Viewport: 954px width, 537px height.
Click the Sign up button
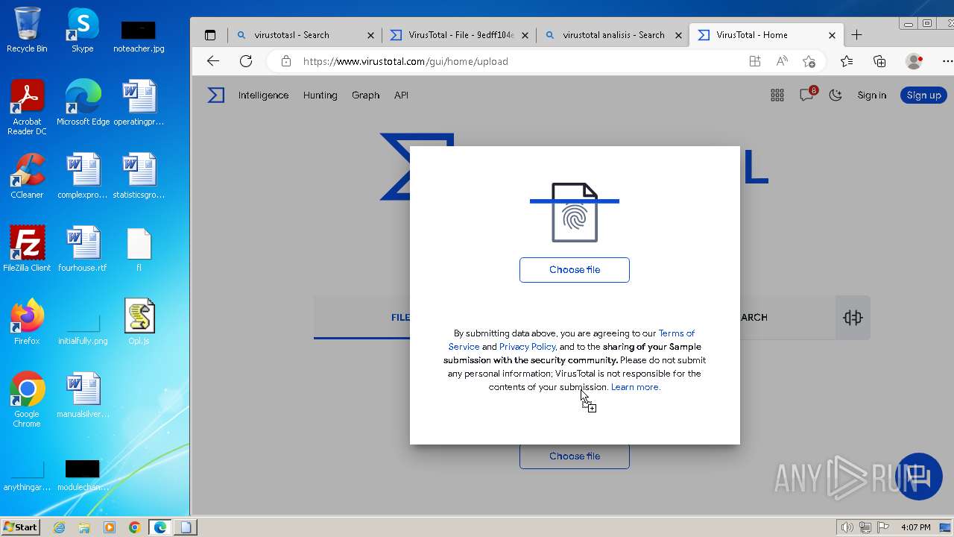click(924, 95)
